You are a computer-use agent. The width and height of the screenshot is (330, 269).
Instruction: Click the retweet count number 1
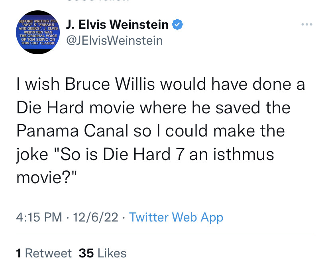[19, 253]
